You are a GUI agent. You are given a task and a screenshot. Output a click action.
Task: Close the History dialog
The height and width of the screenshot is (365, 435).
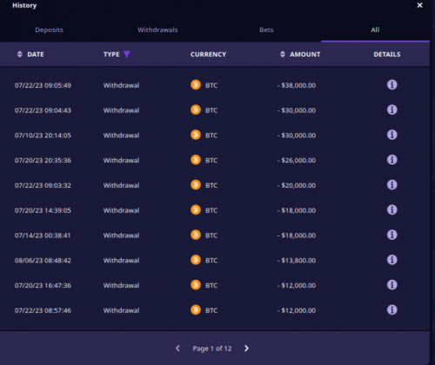point(419,5)
